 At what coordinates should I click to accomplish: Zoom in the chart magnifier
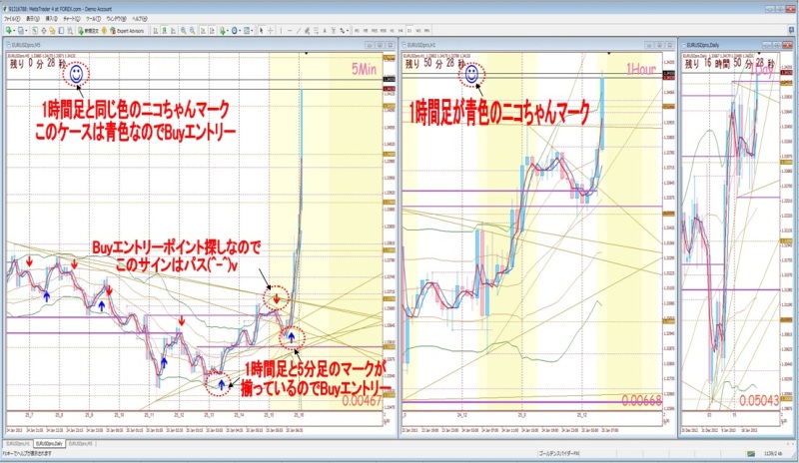[x=184, y=31]
